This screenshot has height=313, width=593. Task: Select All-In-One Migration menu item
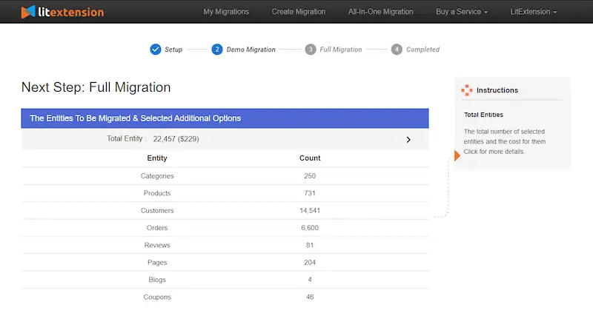pos(380,12)
